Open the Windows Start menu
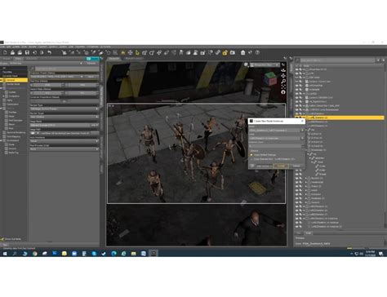The image size is (387, 297). pyautogui.click(x=5, y=254)
